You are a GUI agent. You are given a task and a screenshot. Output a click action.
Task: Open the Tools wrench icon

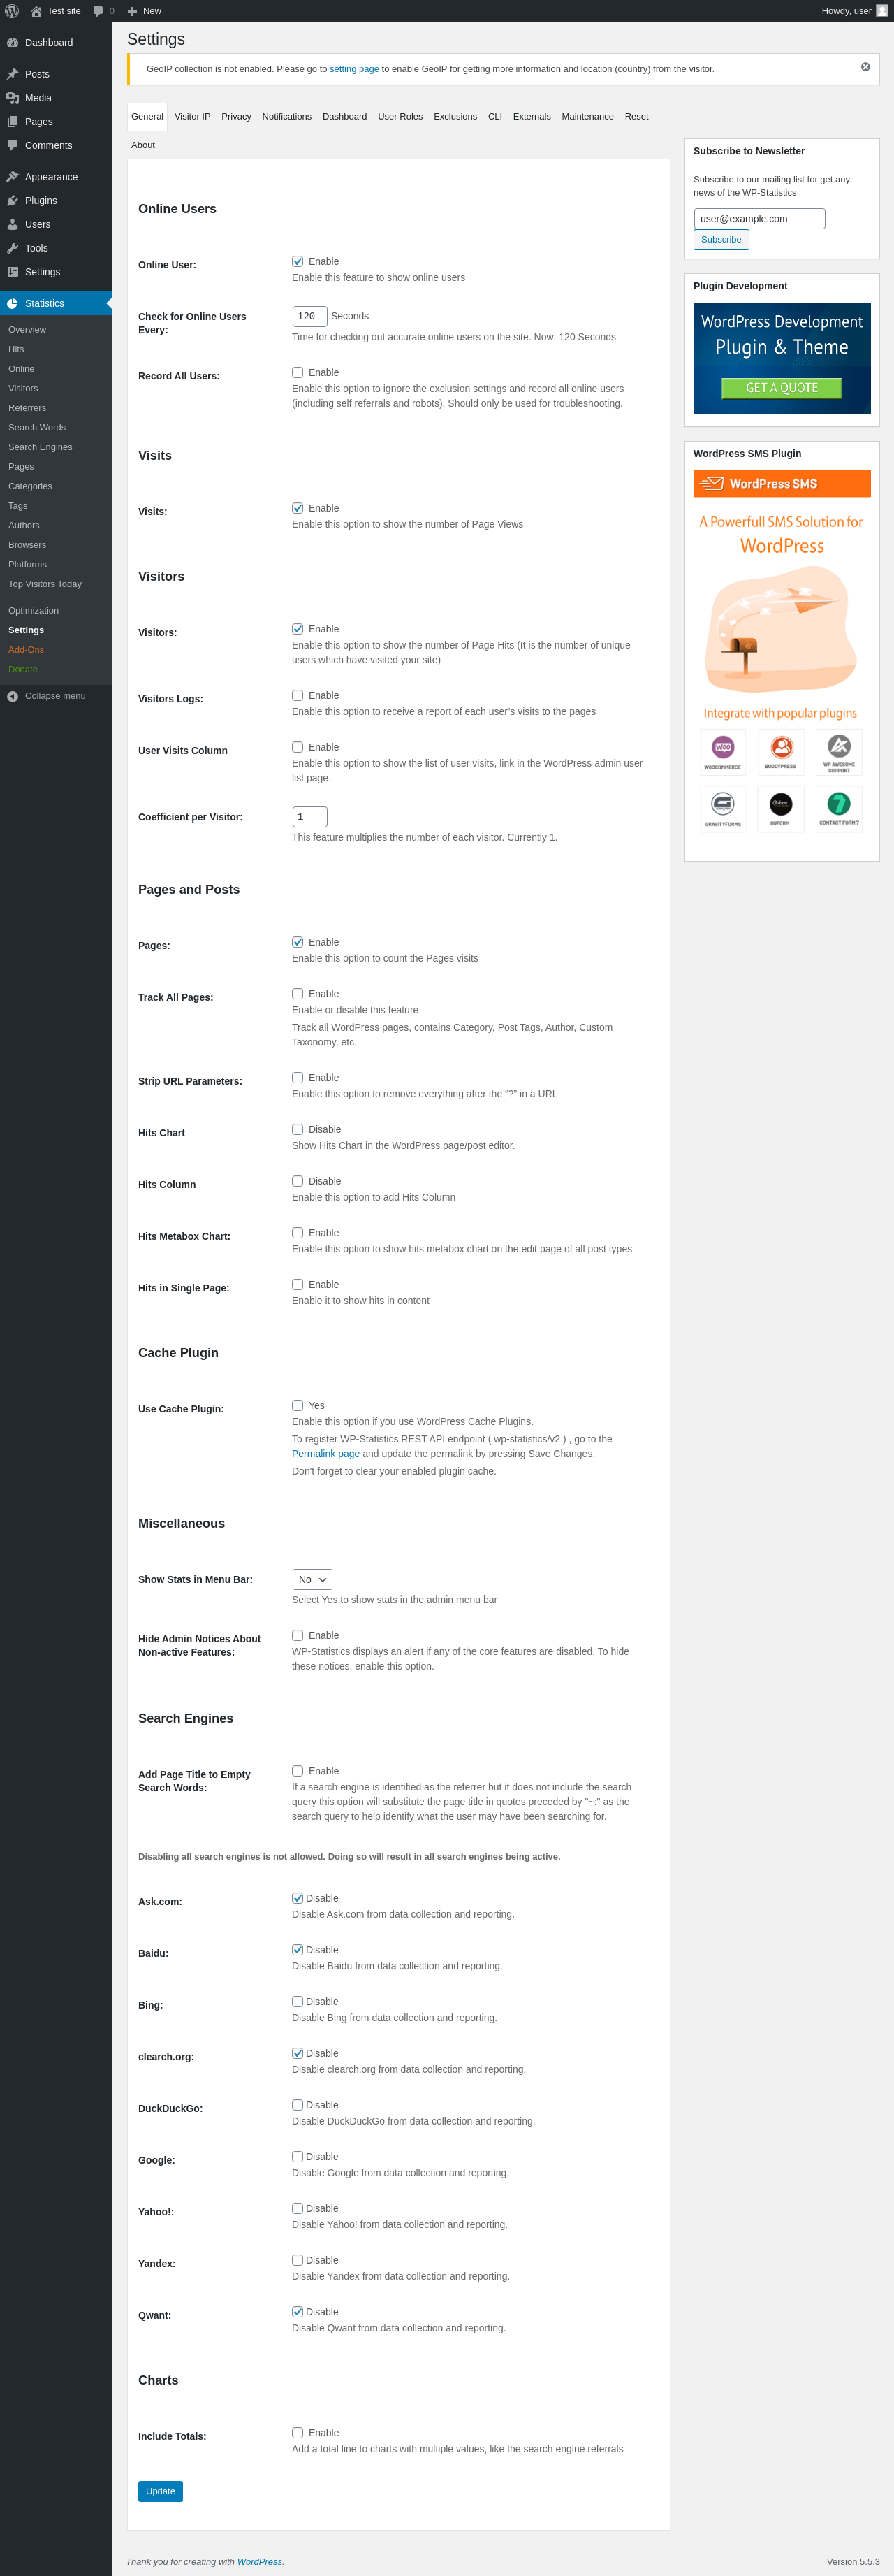tap(13, 248)
